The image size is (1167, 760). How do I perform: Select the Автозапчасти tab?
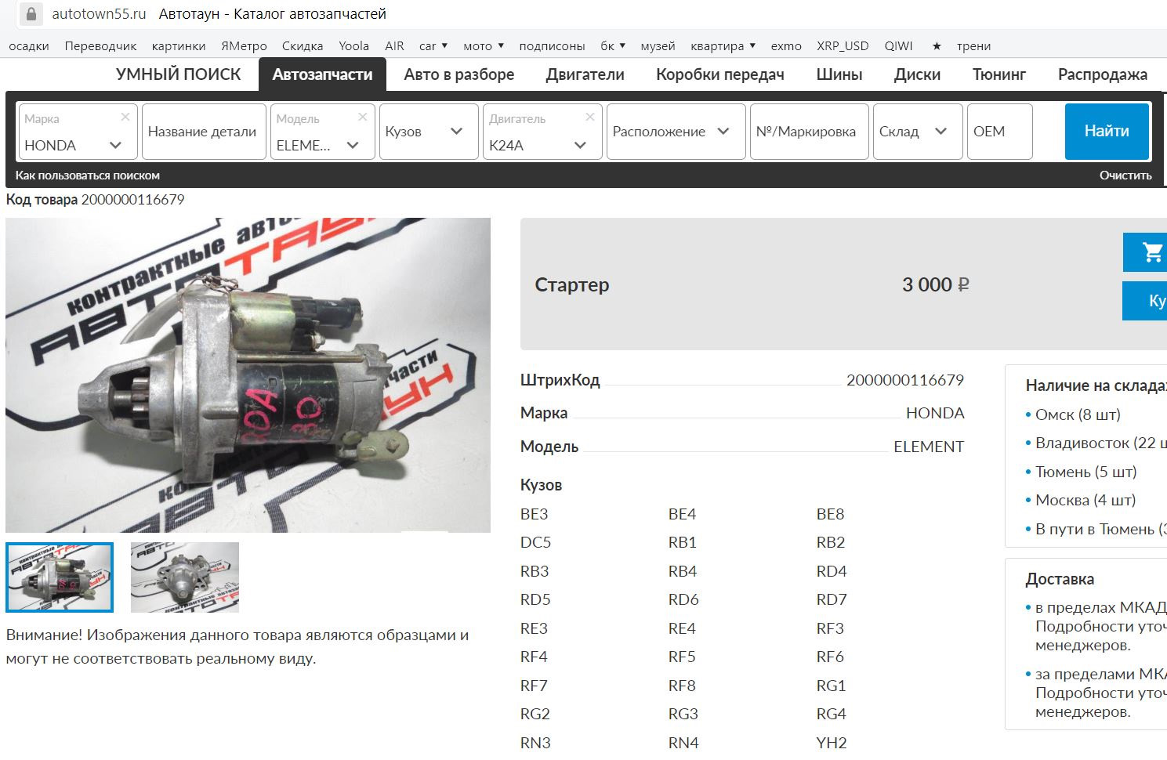322,74
